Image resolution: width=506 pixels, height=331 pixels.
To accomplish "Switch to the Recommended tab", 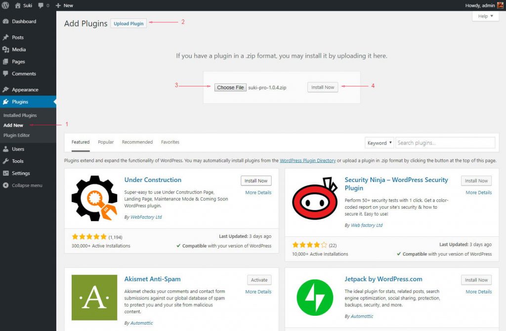I will 137,142.
